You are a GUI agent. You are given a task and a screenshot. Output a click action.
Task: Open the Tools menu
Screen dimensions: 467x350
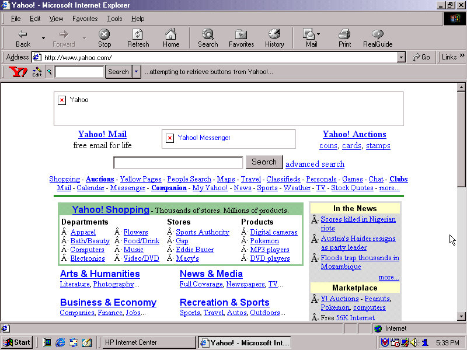pos(114,19)
